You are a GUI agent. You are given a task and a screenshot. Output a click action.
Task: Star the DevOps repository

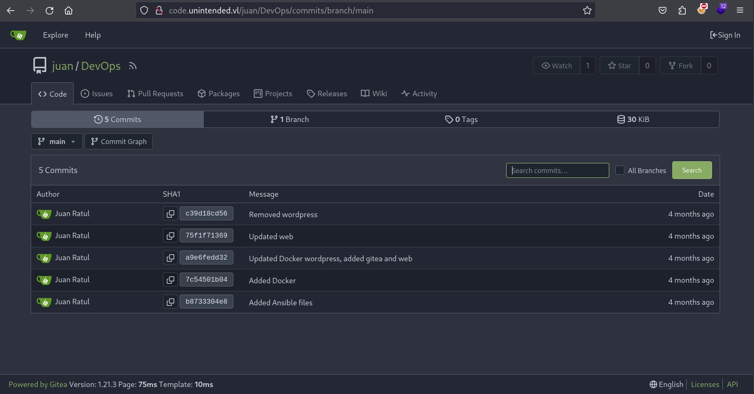[x=620, y=66]
